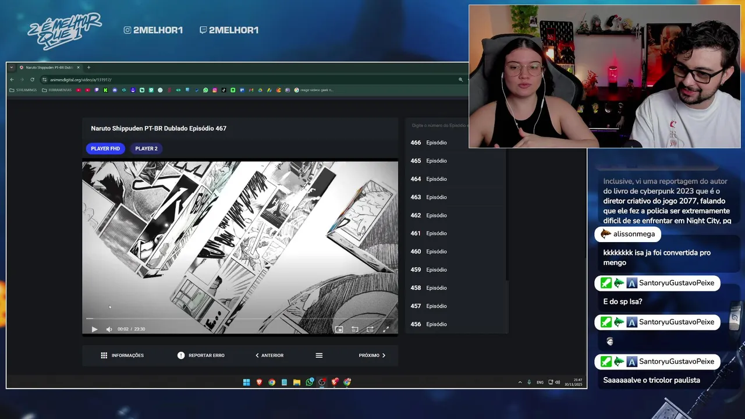Select the PLAYER FHD option
Image resolution: width=745 pixels, height=419 pixels.
(105, 148)
